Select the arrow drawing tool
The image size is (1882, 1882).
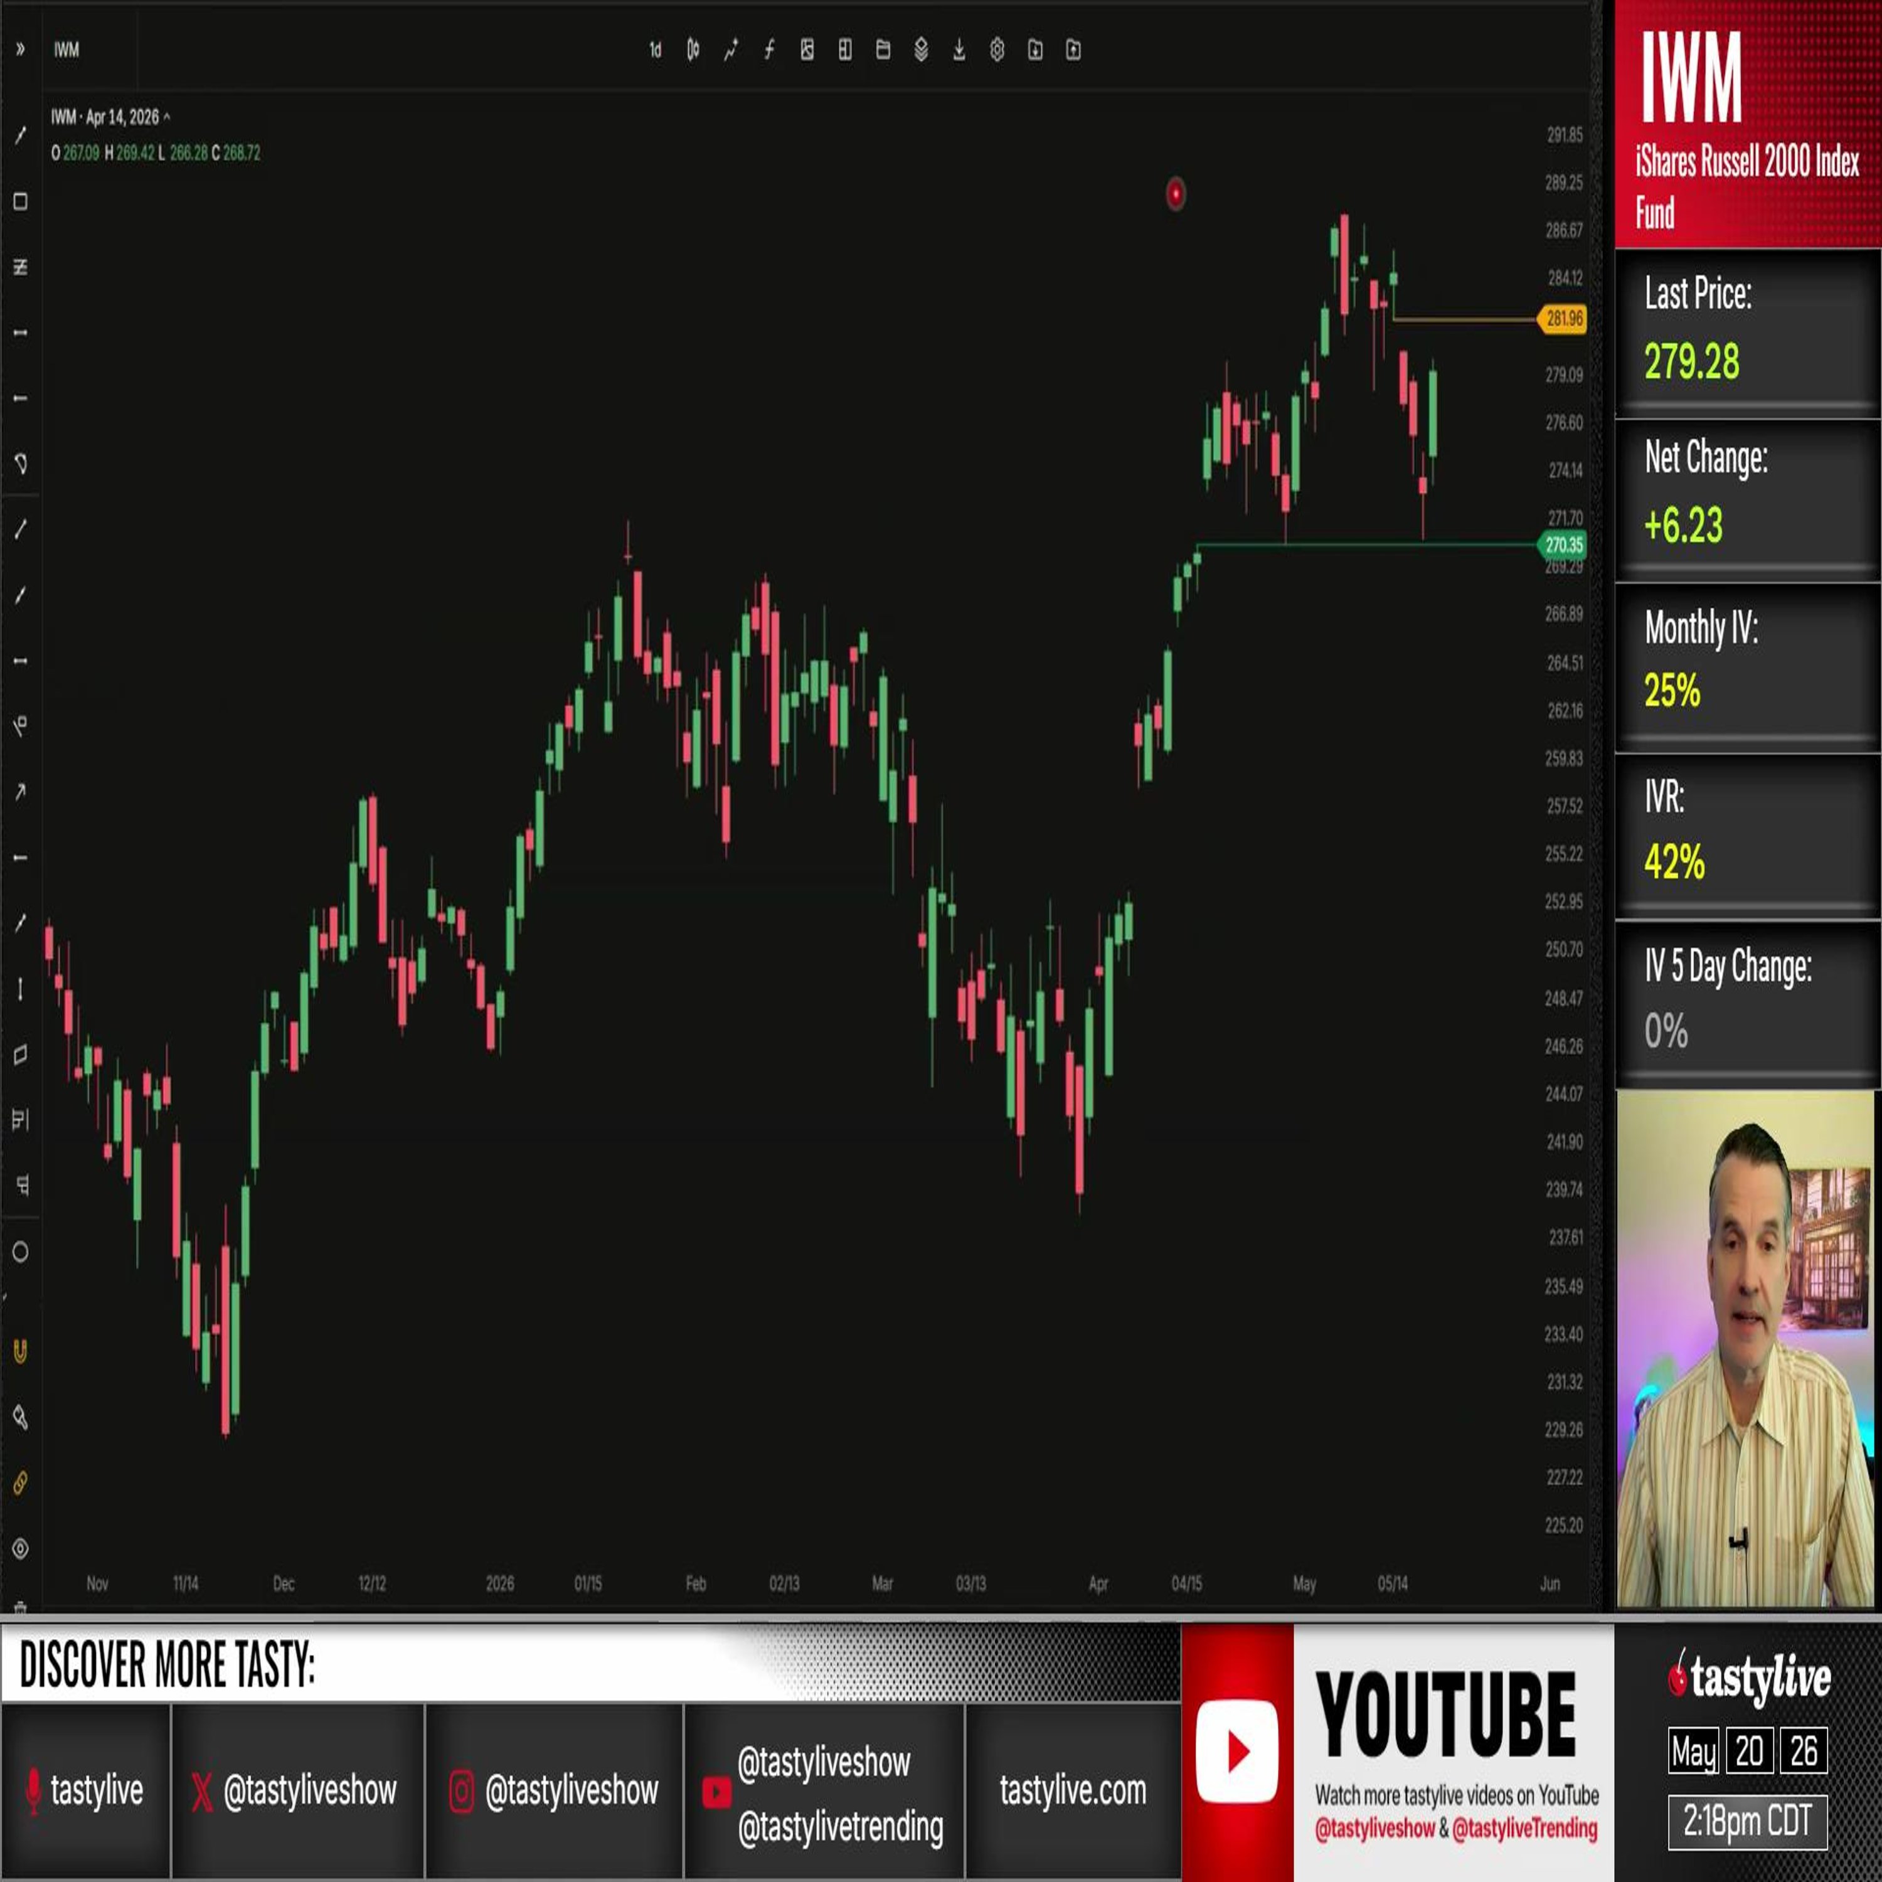pyautogui.click(x=19, y=792)
